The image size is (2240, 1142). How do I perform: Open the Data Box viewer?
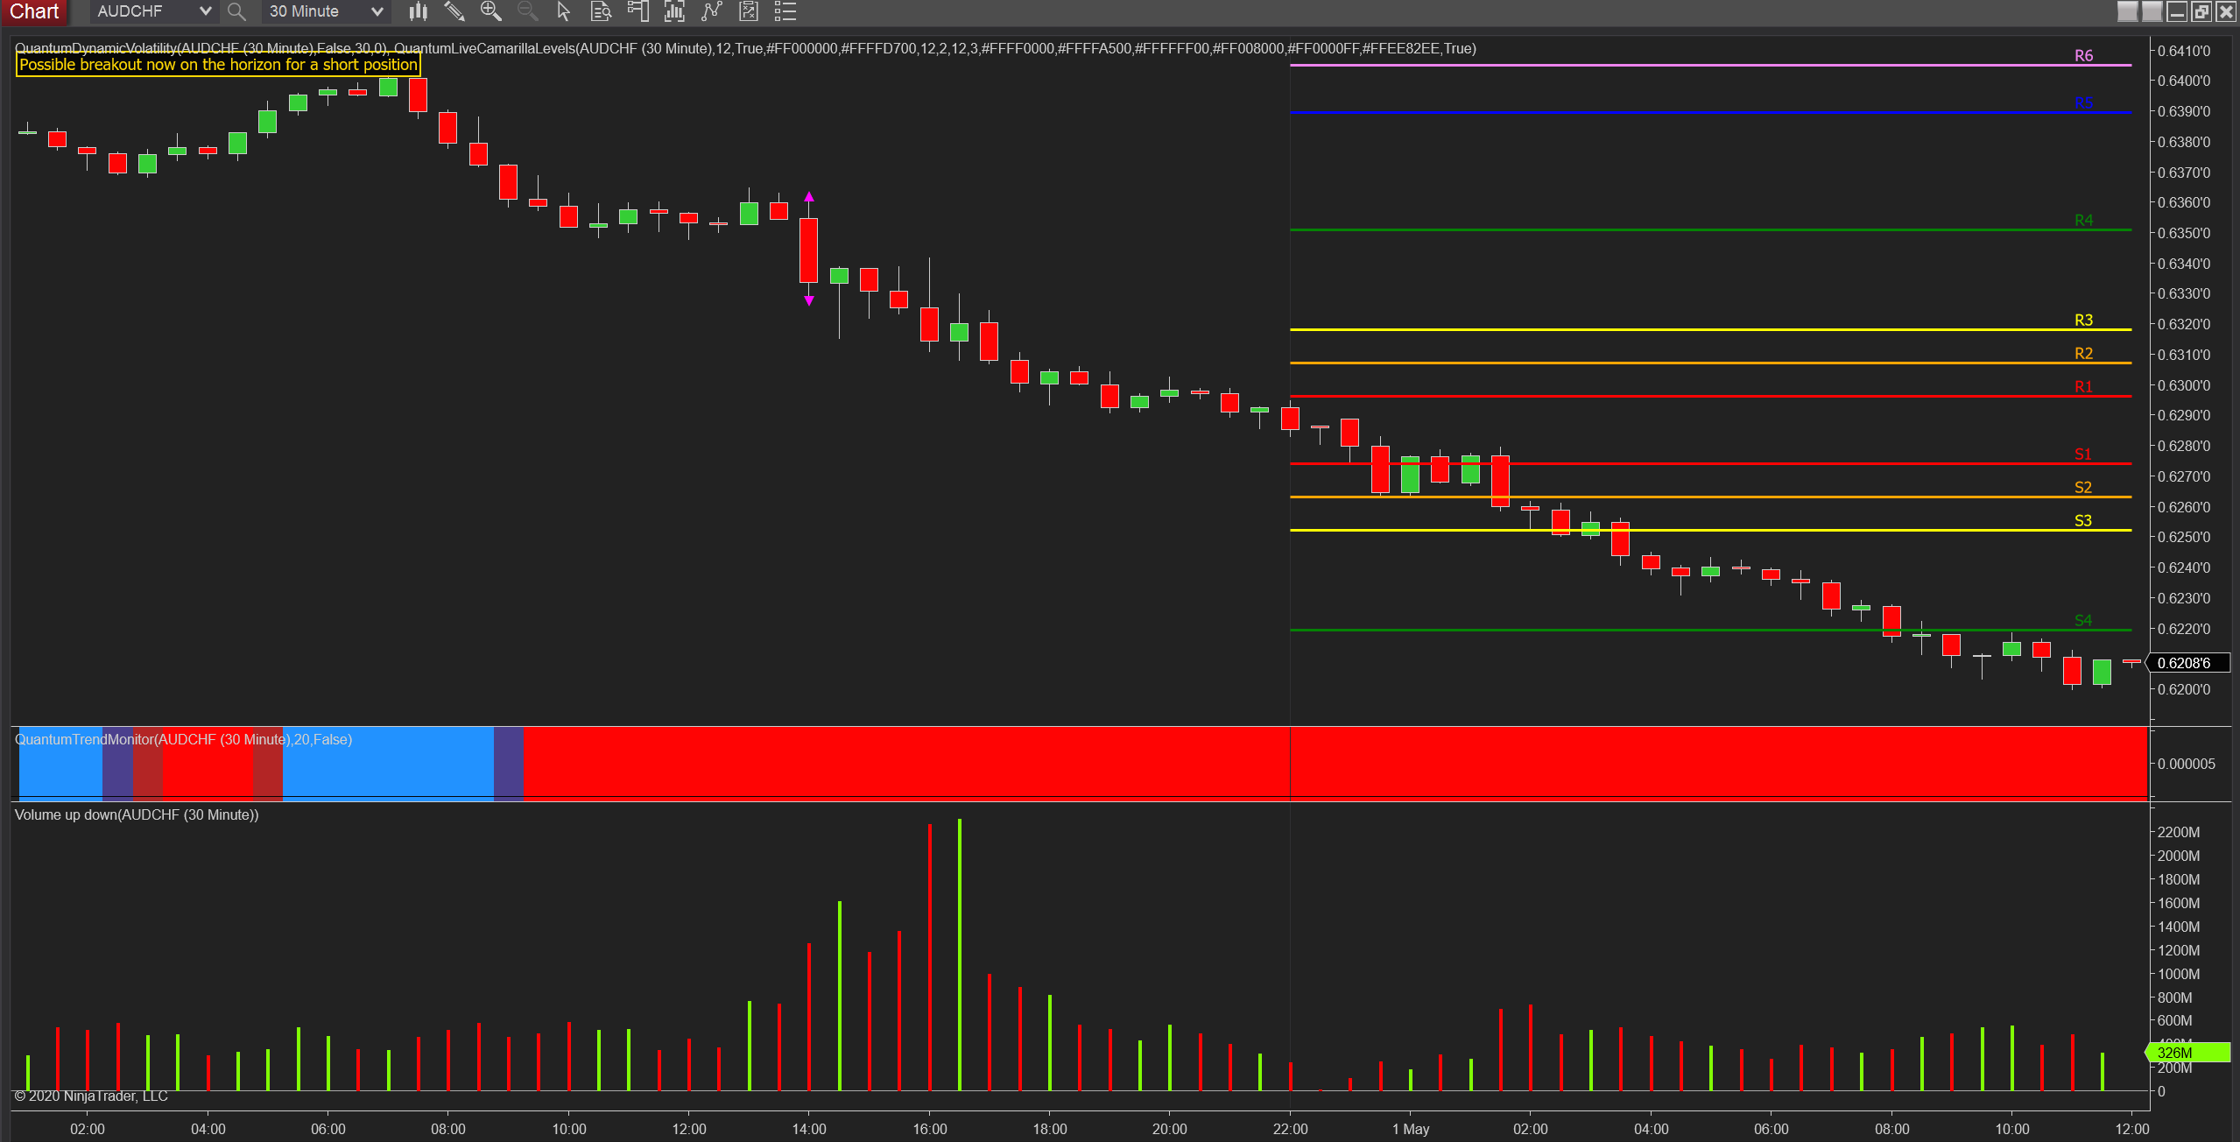(x=601, y=11)
